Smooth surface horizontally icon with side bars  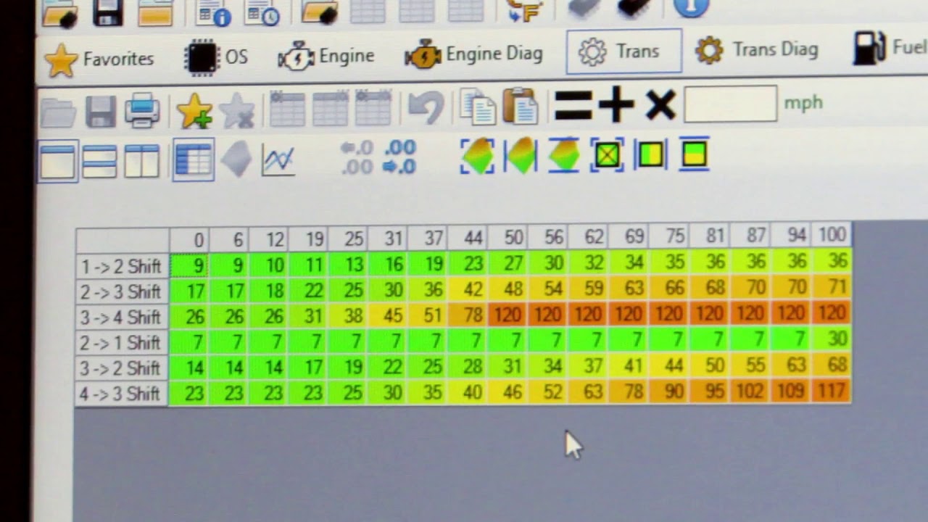point(521,155)
